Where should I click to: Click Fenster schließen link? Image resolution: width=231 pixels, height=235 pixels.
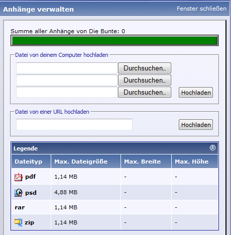click(201, 9)
